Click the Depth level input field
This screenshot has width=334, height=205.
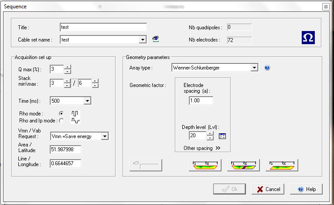[198, 136]
